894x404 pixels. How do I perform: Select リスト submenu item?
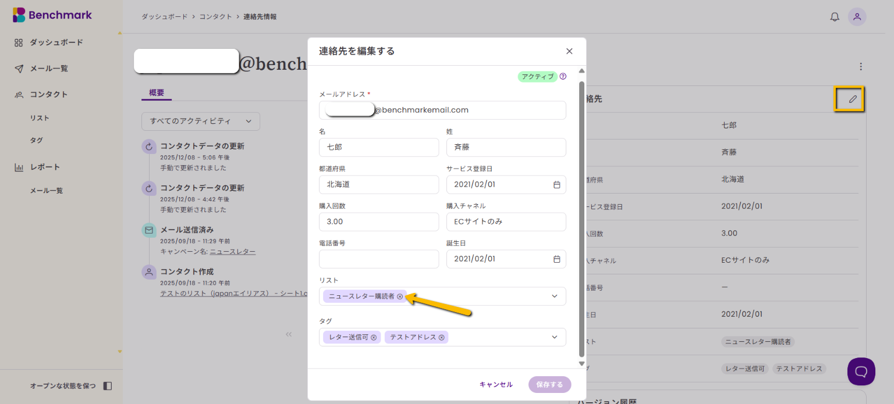[x=40, y=118]
